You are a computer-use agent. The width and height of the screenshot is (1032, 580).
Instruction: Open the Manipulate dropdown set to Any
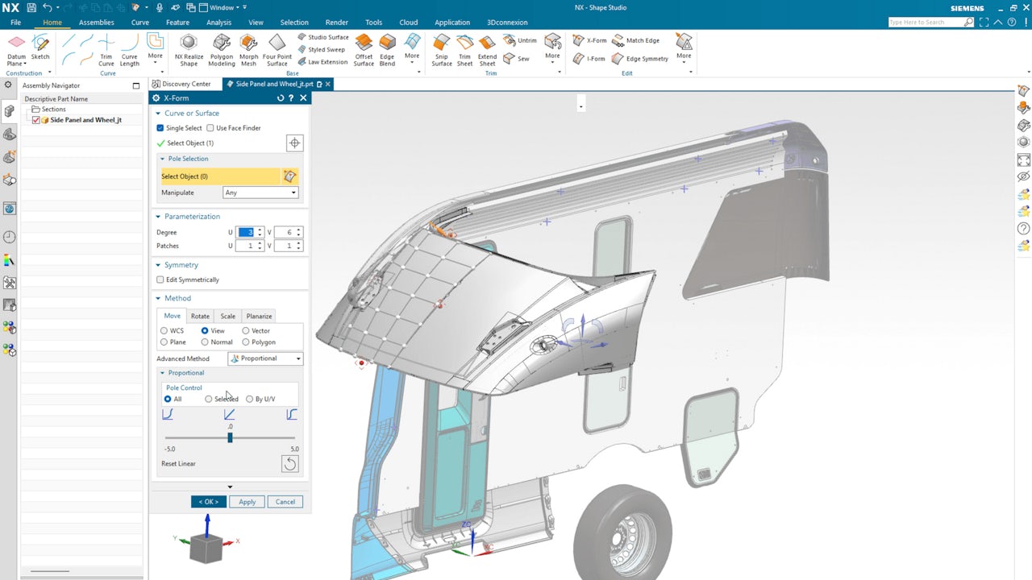coord(260,193)
